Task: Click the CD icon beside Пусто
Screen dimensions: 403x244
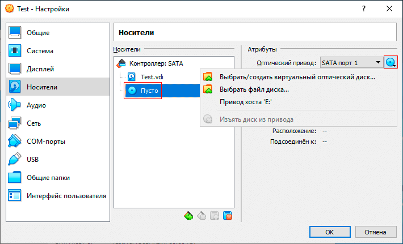Action: click(132, 91)
